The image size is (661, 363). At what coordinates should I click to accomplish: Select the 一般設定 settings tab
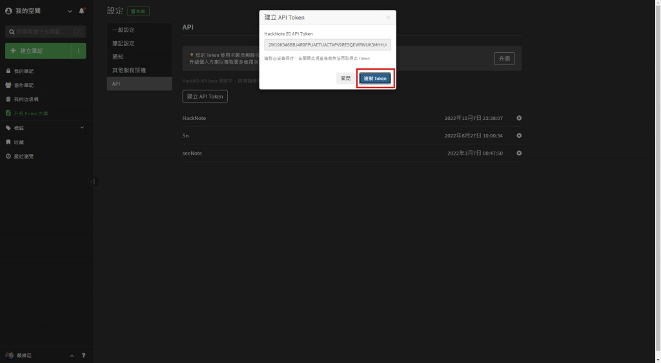(x=139, y=30)
